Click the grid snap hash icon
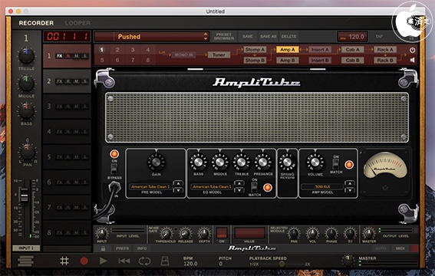 tap(64, 261)
